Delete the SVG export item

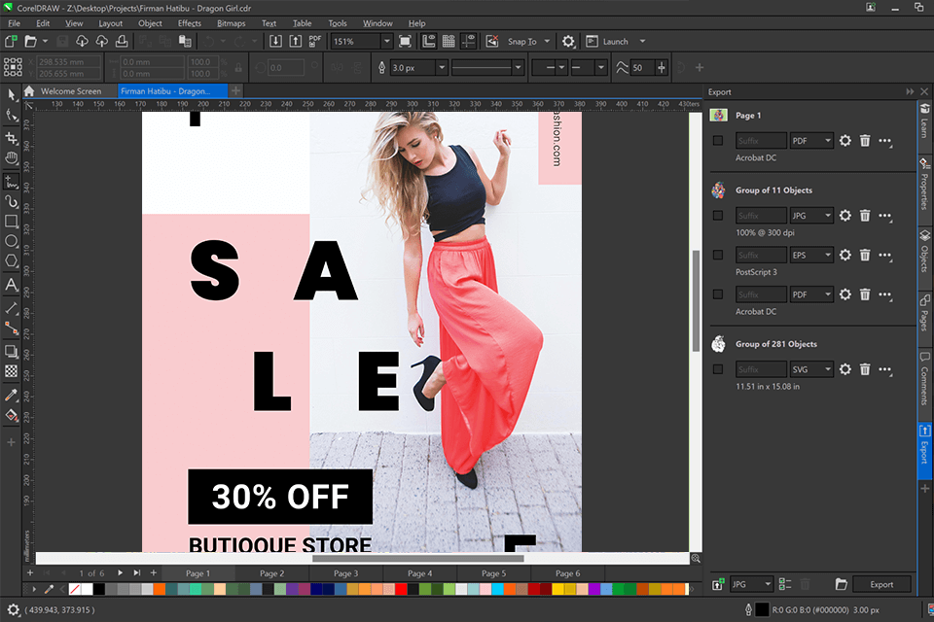(x=865, y=369)
